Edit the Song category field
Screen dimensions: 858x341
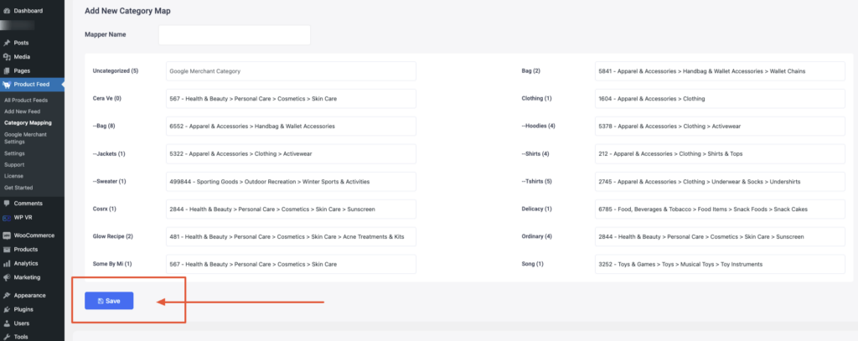tap(720, 264)
